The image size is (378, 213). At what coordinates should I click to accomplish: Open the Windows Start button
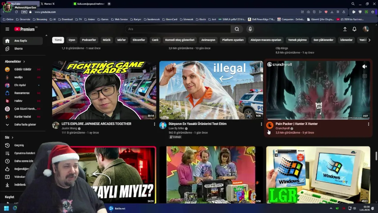(x=6, y=208)
